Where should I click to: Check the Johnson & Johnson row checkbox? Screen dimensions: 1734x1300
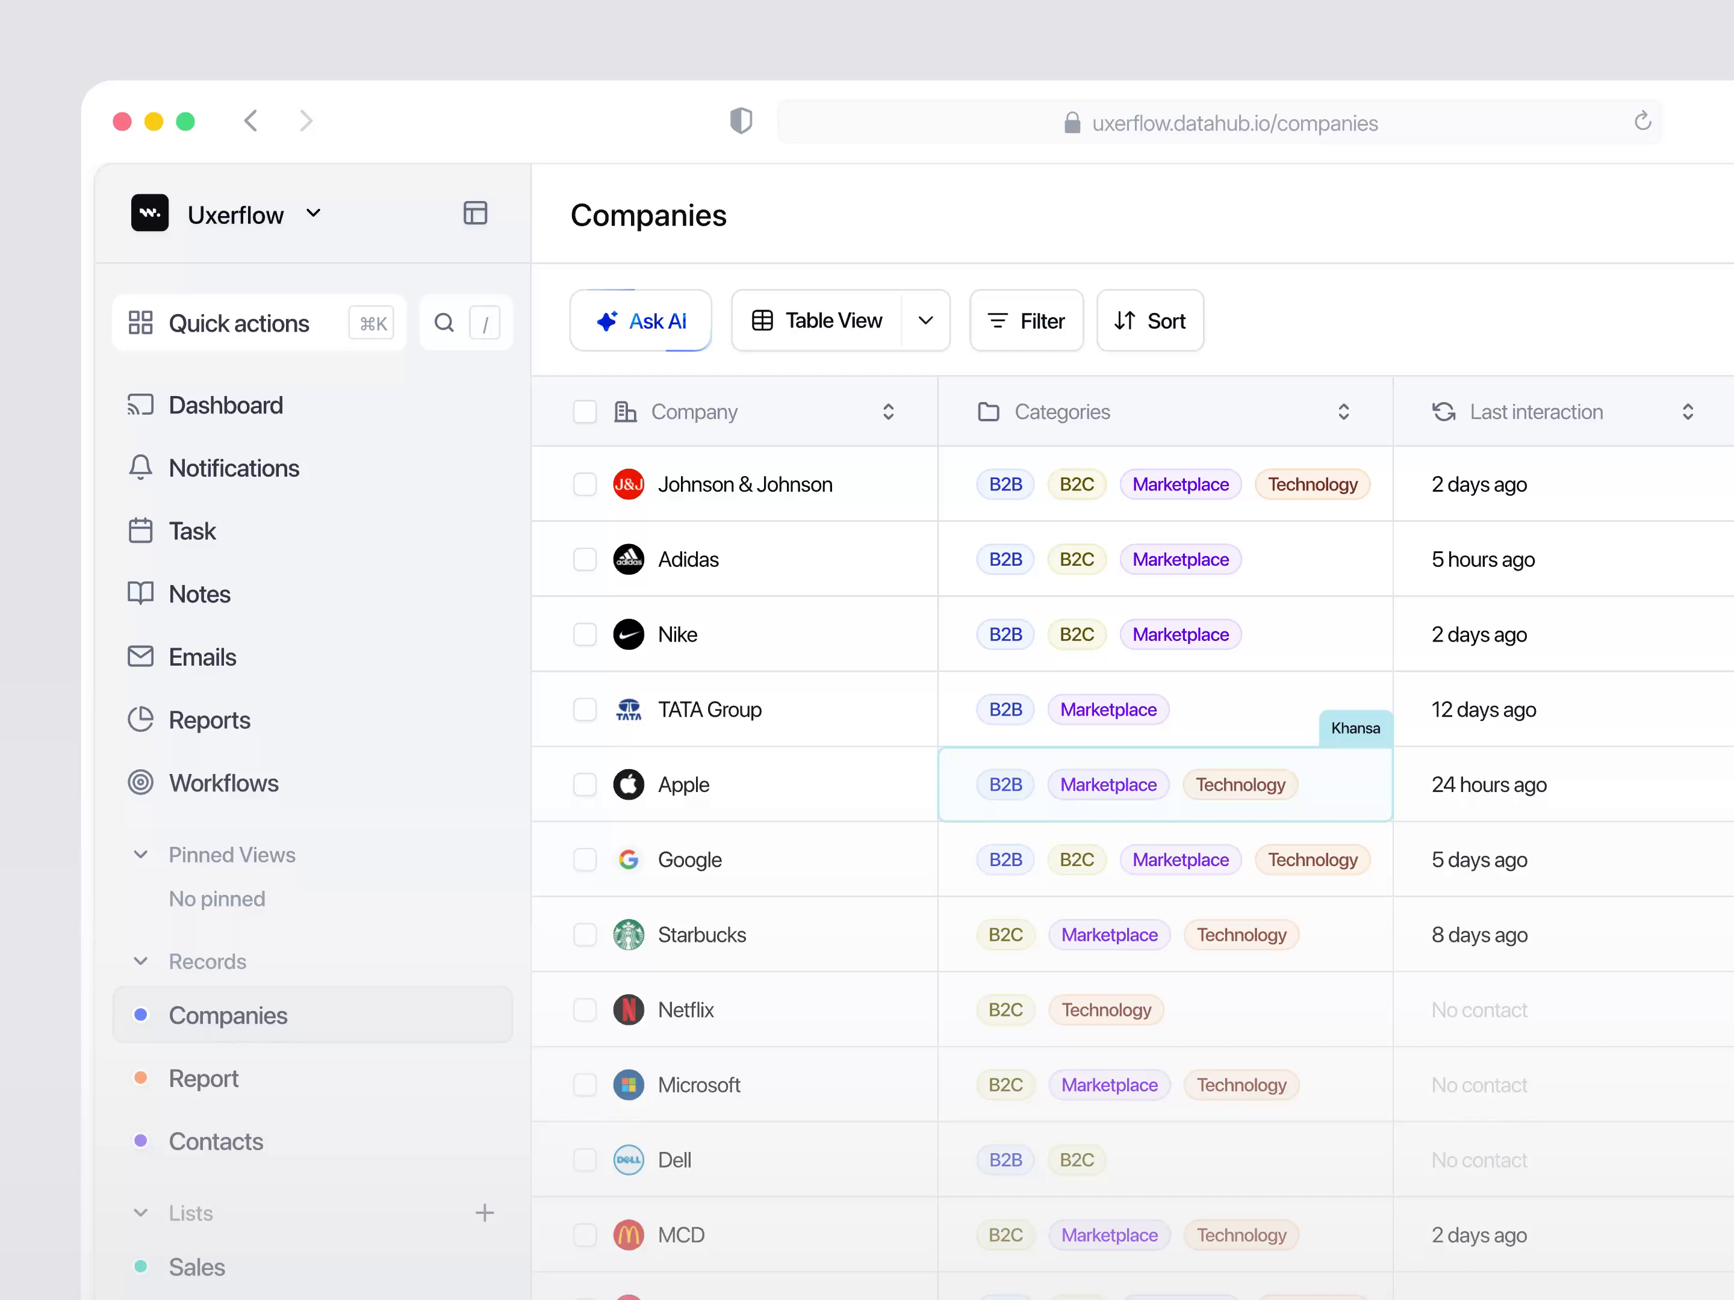click(585, 484)
